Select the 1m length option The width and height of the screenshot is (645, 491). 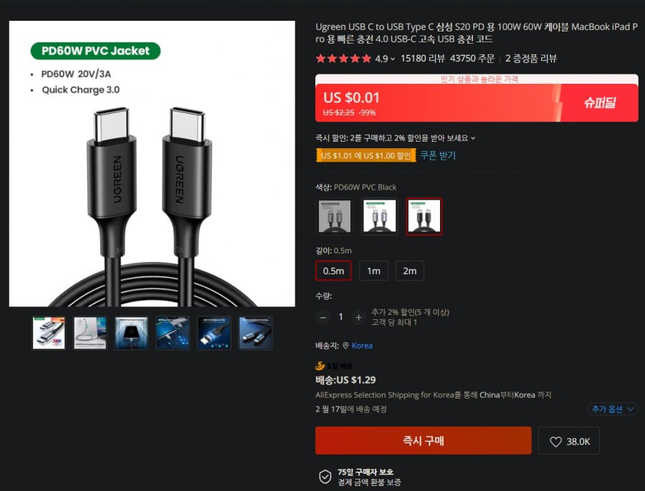tap(373, 271)
